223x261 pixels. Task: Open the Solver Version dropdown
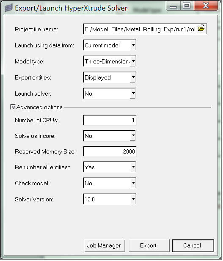(x=110, y=199)
